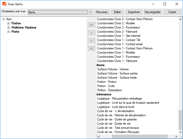Click the move all right (>>) button
183x139 pixels.
click(x=91, y=25)
